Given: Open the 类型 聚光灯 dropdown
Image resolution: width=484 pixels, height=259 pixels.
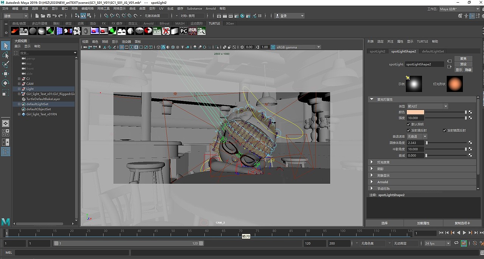Looking at the screenshot, I should (x=427, y=106).
